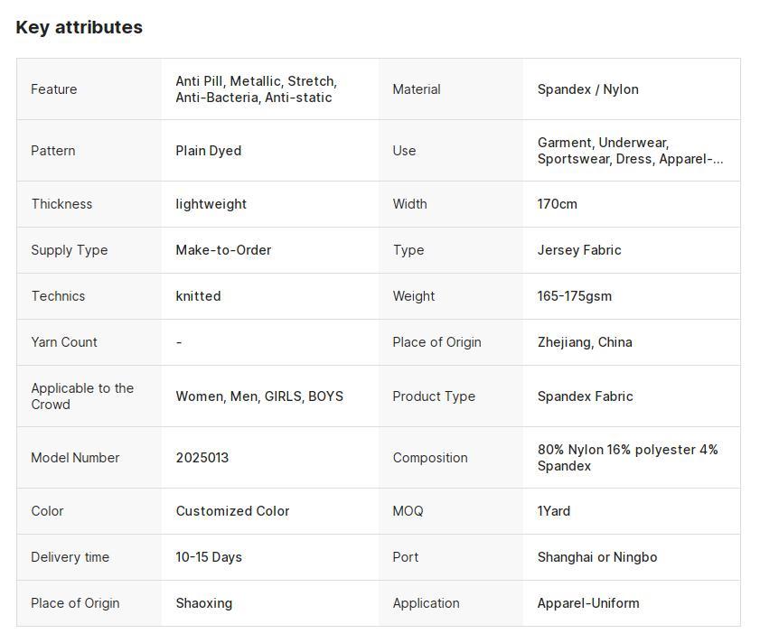Click the Zhejiang, China origin value
Viewport: 760px width, 643px height.
pos(585,342)
